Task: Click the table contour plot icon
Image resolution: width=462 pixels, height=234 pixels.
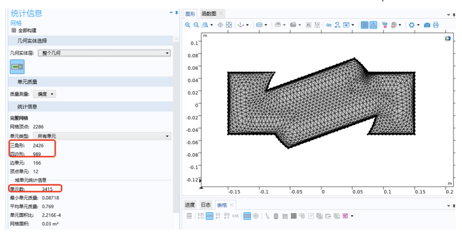Action: point(302,216)
